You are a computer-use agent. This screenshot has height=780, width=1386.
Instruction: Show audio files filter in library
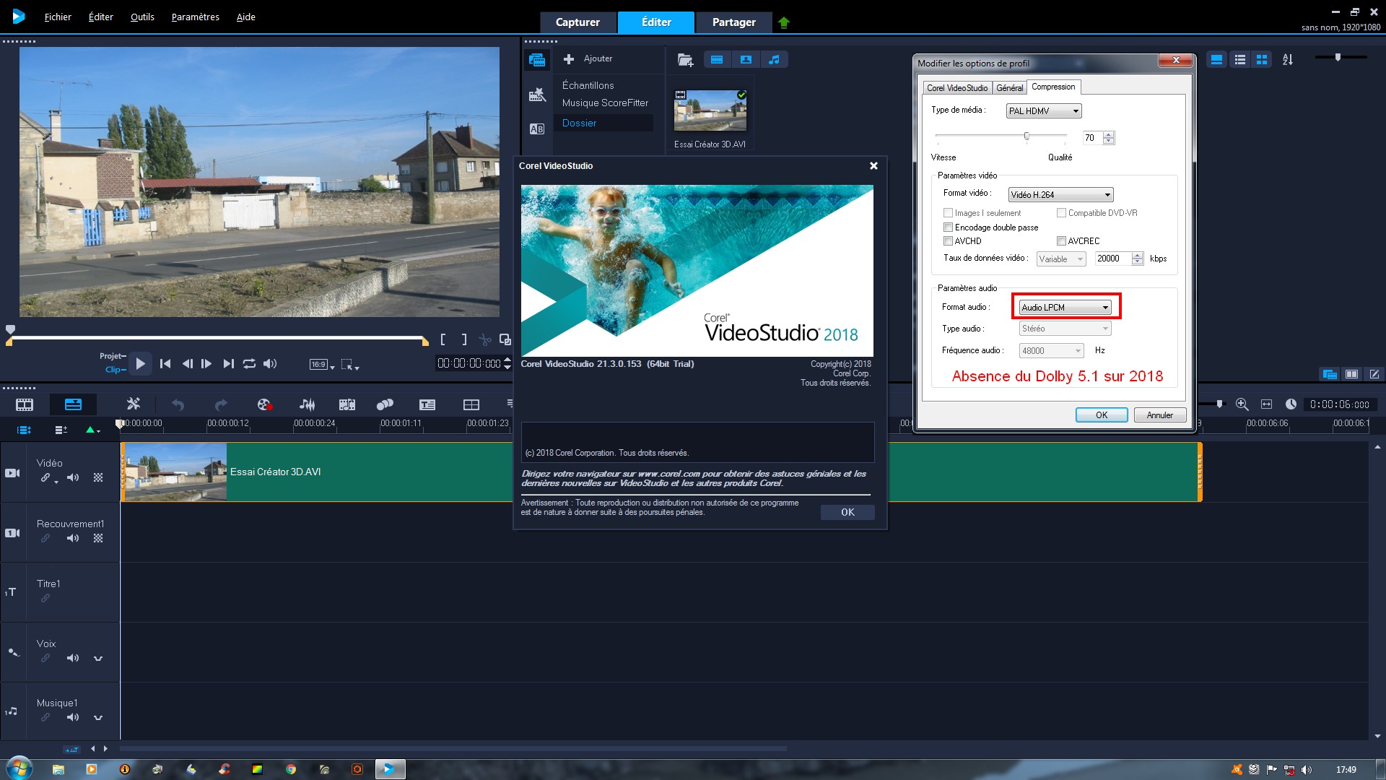pyautogui.click(x=775, y=59)
